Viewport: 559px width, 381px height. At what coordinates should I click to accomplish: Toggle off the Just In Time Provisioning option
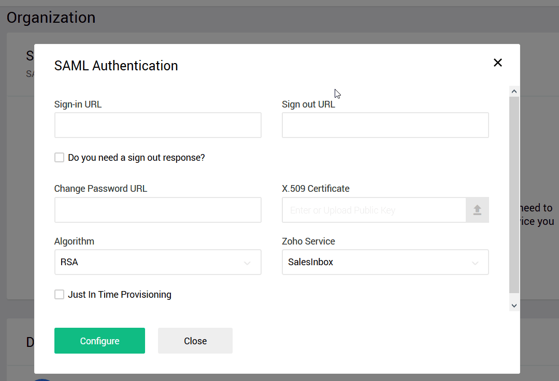pos(59,294)
